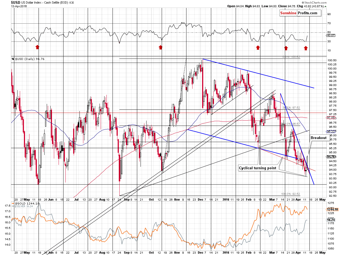Click the '38.2%: 97.52' Fibonacci label
The width and height of the screenshot is (341, 255).
click(x=291, y=108)
